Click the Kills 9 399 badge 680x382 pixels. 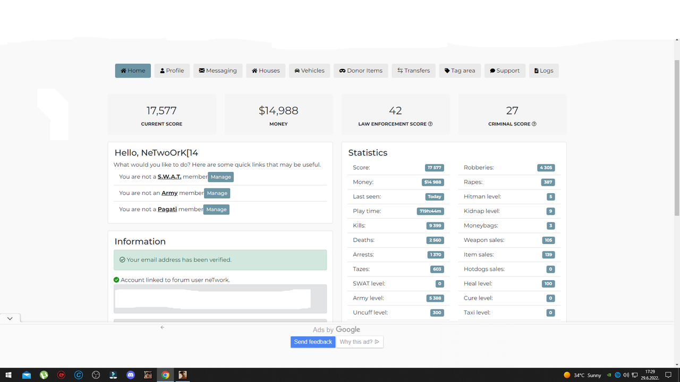[x=435, y=225]
